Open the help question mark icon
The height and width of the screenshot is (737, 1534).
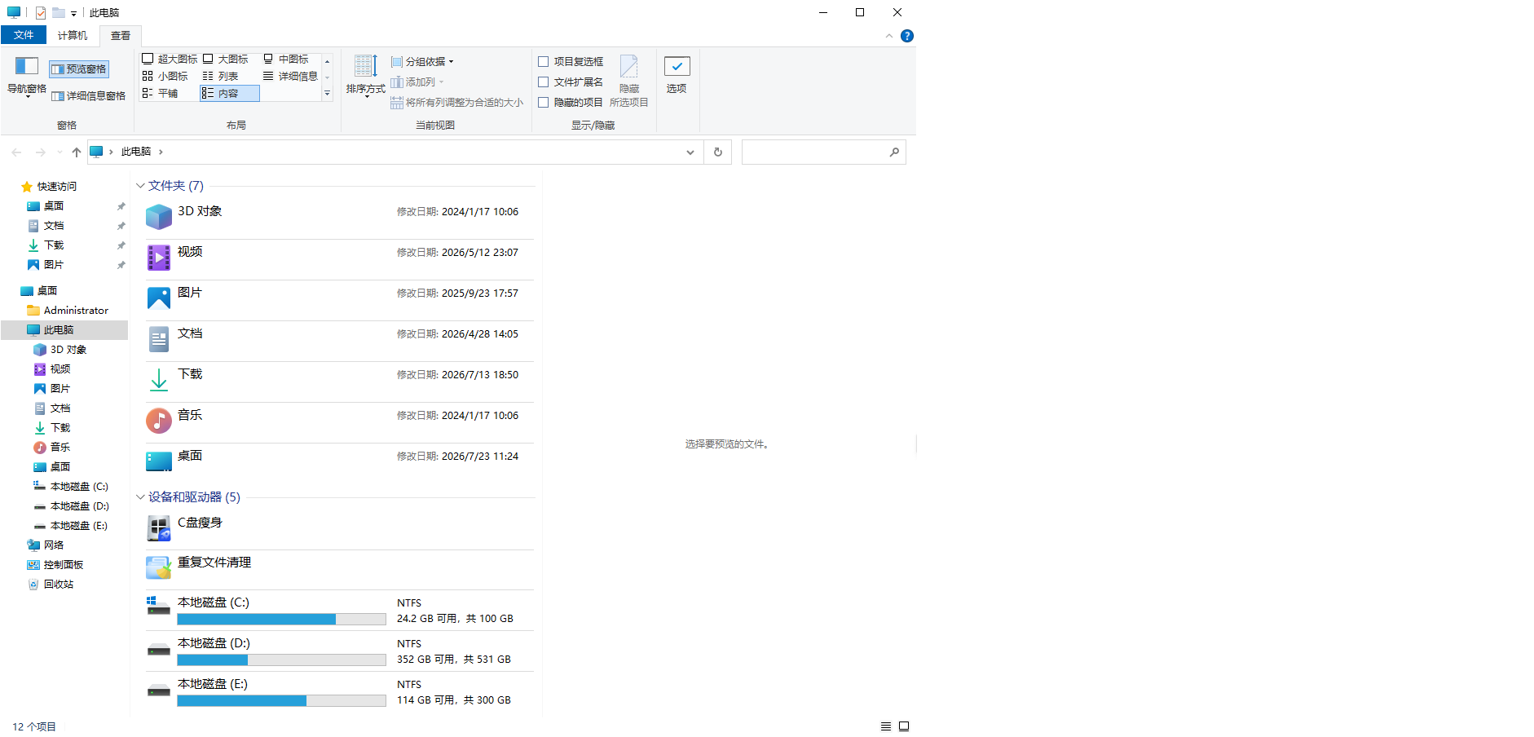(907, 36)
